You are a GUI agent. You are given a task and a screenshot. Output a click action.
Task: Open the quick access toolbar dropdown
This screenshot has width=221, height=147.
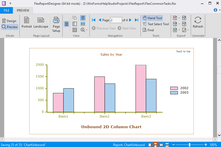pyautogui.click(x=10, y=4)
